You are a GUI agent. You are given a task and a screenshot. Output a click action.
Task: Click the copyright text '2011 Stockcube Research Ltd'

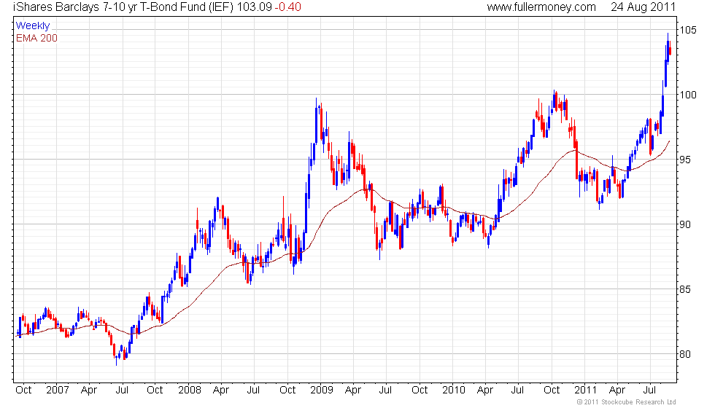tap(630, 402)
